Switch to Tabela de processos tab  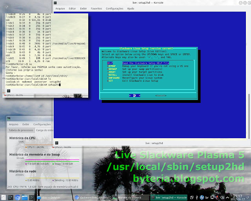click(21, 130)
